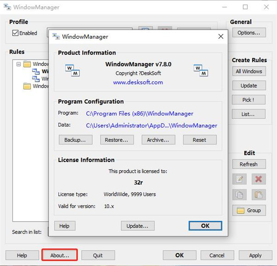The width and height of the screenshot is (277, 266).
Task: Click Help in the About dialog
Action: pos(65,226)
